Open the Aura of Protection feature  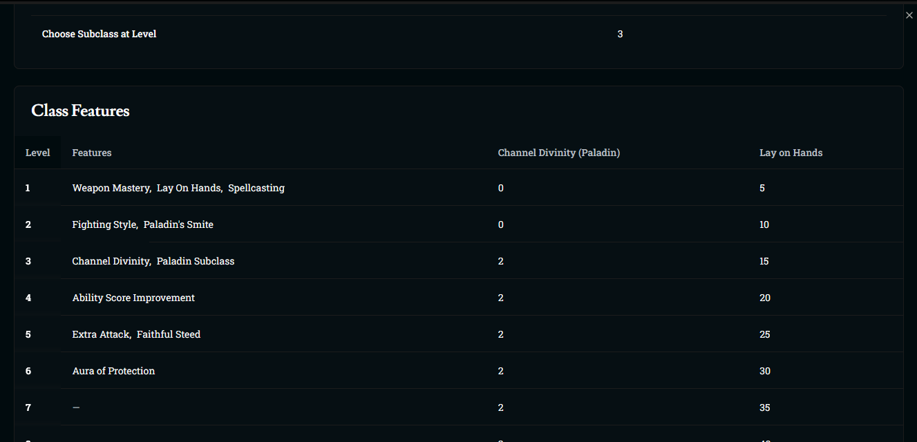(x=113, y=371)
